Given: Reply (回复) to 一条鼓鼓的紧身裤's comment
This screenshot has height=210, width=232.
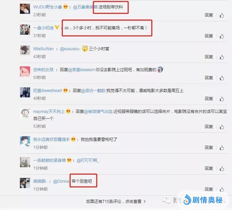Looking at the screenshot, I should click(x=209, y=168).
